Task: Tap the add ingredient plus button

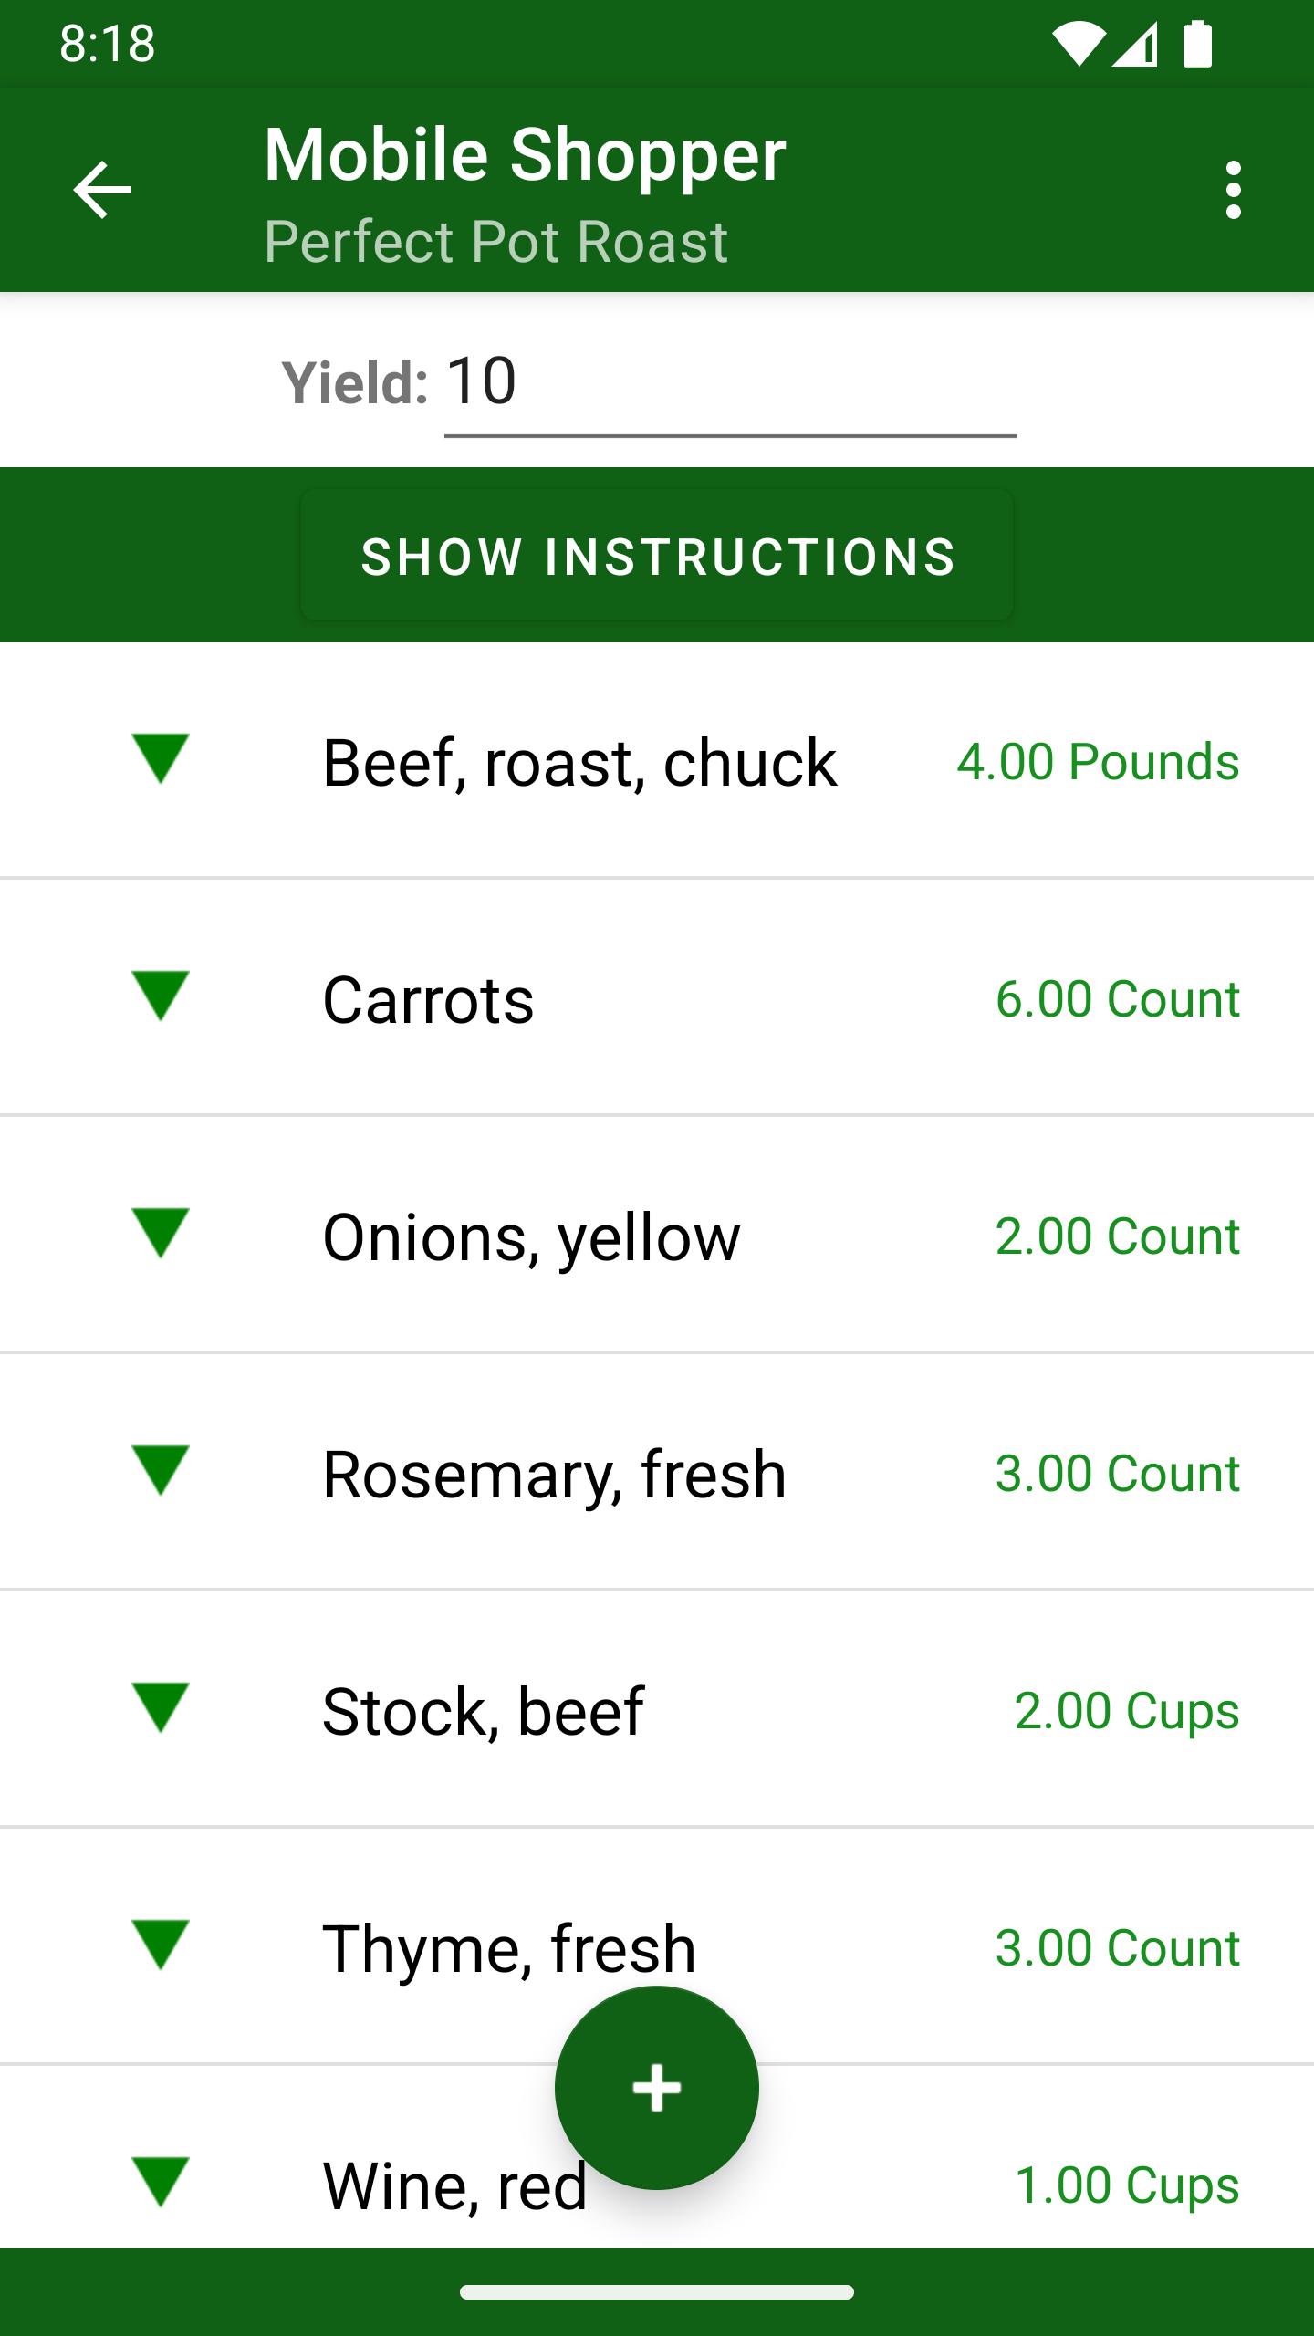Action: point(657,2088)
